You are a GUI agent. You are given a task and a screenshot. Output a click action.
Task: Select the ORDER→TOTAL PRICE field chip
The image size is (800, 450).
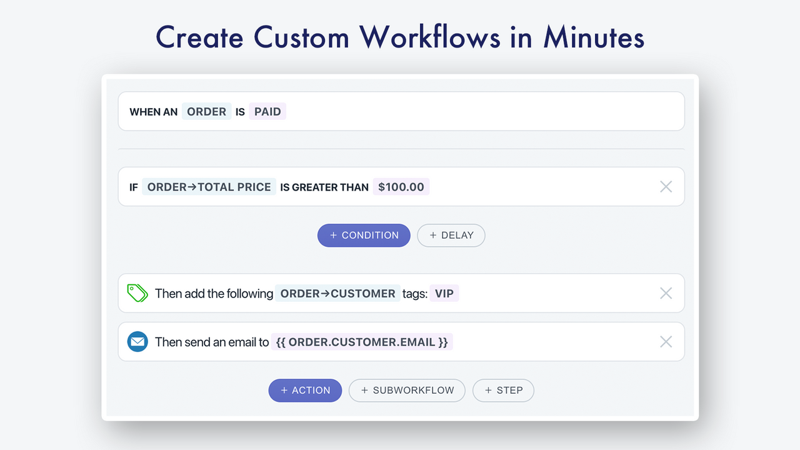209,187
